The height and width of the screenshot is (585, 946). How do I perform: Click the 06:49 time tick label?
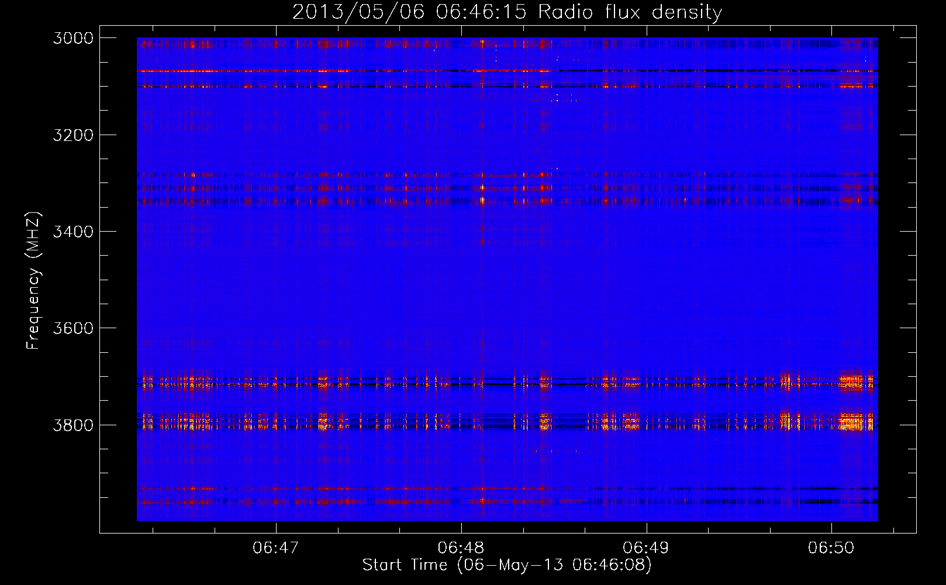click(646, 548)
